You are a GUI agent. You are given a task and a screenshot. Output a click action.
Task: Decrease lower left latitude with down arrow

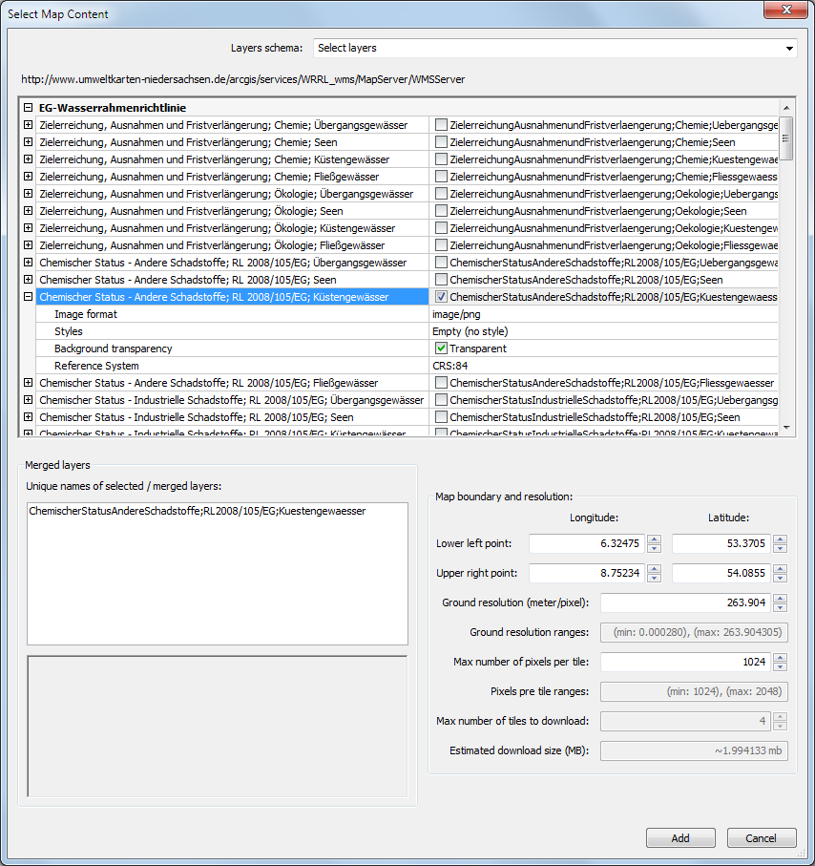pyautogui.click(x=780, y=548)
